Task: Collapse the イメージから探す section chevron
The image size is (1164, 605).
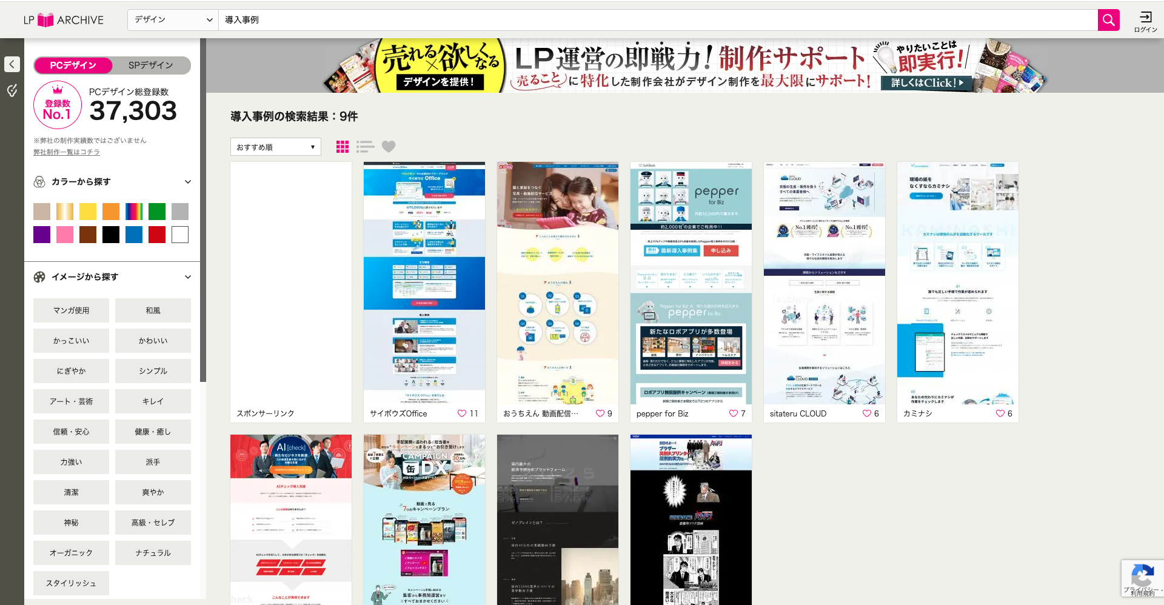Action: (188, 277)
